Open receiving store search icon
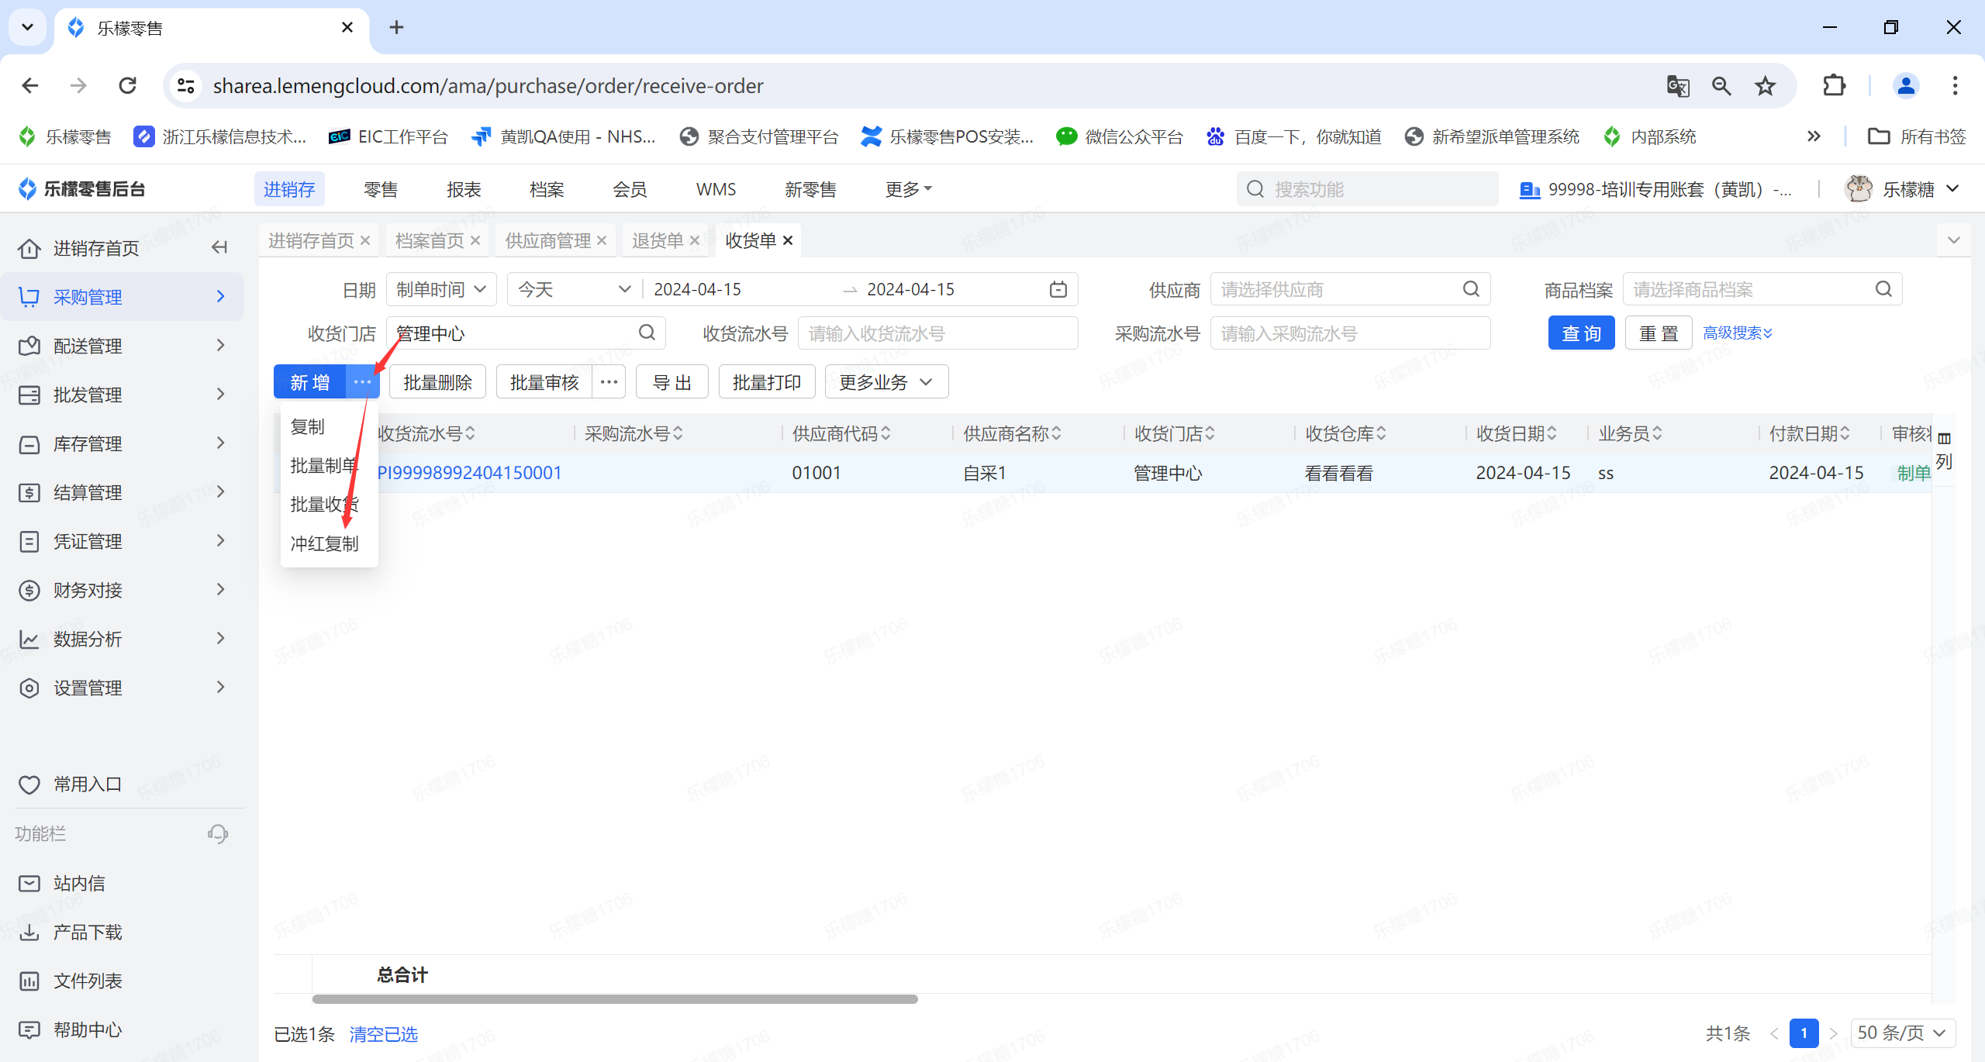 pos(647,333)
